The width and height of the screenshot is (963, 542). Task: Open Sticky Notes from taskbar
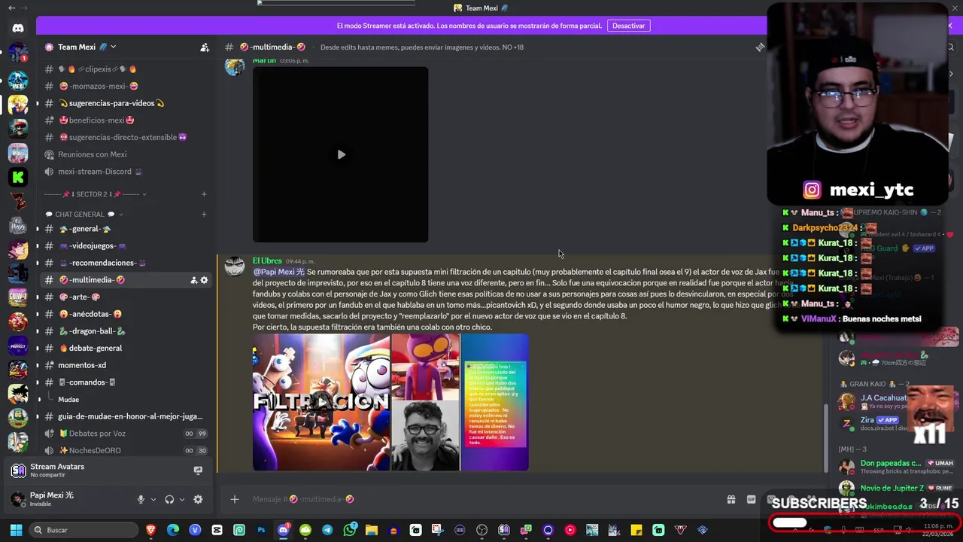636,530
